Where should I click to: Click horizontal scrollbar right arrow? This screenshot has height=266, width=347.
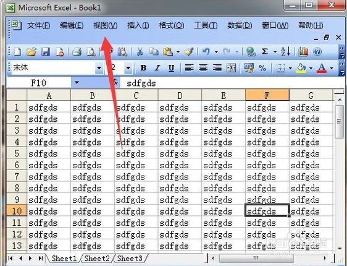coord(325,258)
